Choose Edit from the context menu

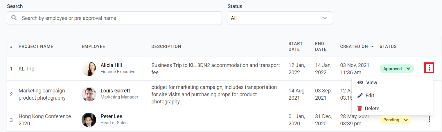coord(370,96)
